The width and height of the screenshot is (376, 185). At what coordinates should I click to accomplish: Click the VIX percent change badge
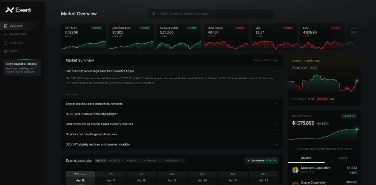pyautogui.click(x=288, y=28)
